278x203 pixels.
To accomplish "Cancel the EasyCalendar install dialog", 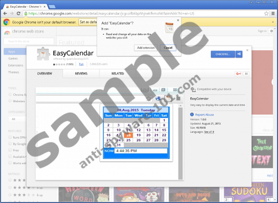I will click(168, 48).
